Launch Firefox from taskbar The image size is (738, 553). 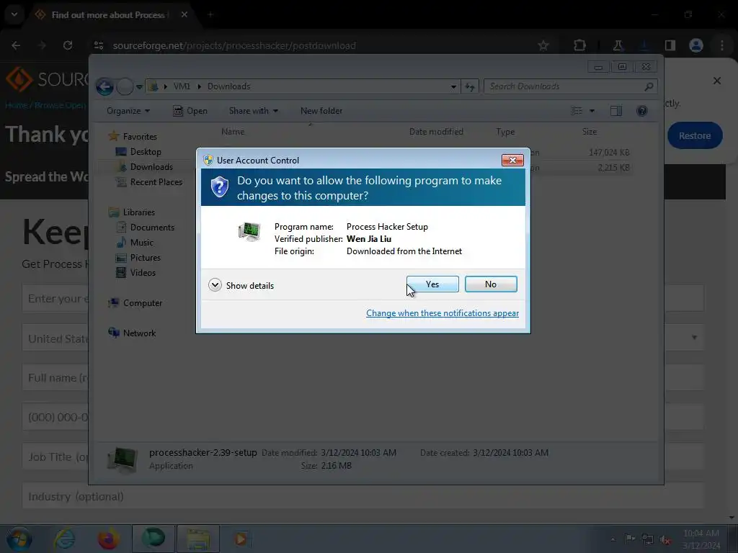pos(108,539)
